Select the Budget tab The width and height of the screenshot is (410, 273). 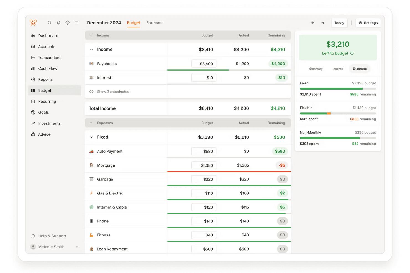[134, 23]
